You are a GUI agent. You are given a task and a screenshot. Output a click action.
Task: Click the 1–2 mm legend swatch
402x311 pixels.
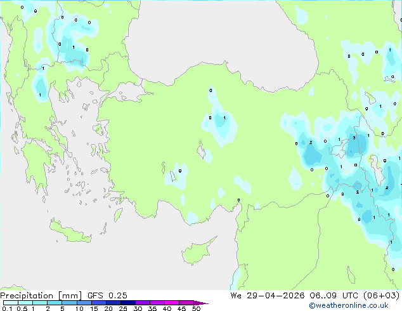point(40,303)
